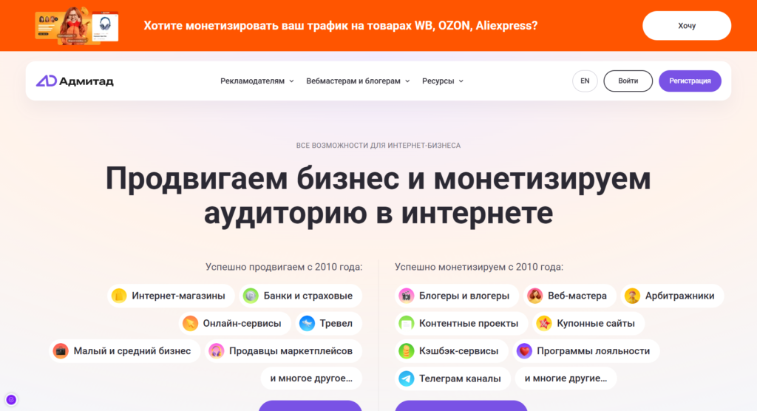This screenshot has height=411, width=757.
Task: Click the Блогеры и влогеры icon
Action: coord(407,296)
